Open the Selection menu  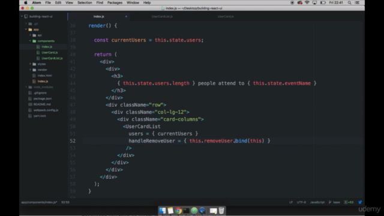85,2
